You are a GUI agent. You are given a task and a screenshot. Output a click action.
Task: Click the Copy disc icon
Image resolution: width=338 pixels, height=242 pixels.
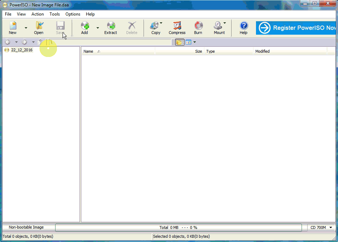[155, 28]
